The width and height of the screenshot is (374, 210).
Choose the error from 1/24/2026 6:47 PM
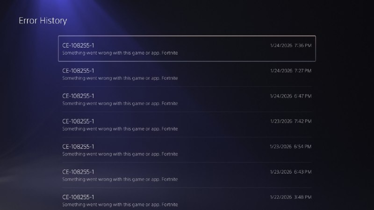pyautogui.click(x=187, y=99)
